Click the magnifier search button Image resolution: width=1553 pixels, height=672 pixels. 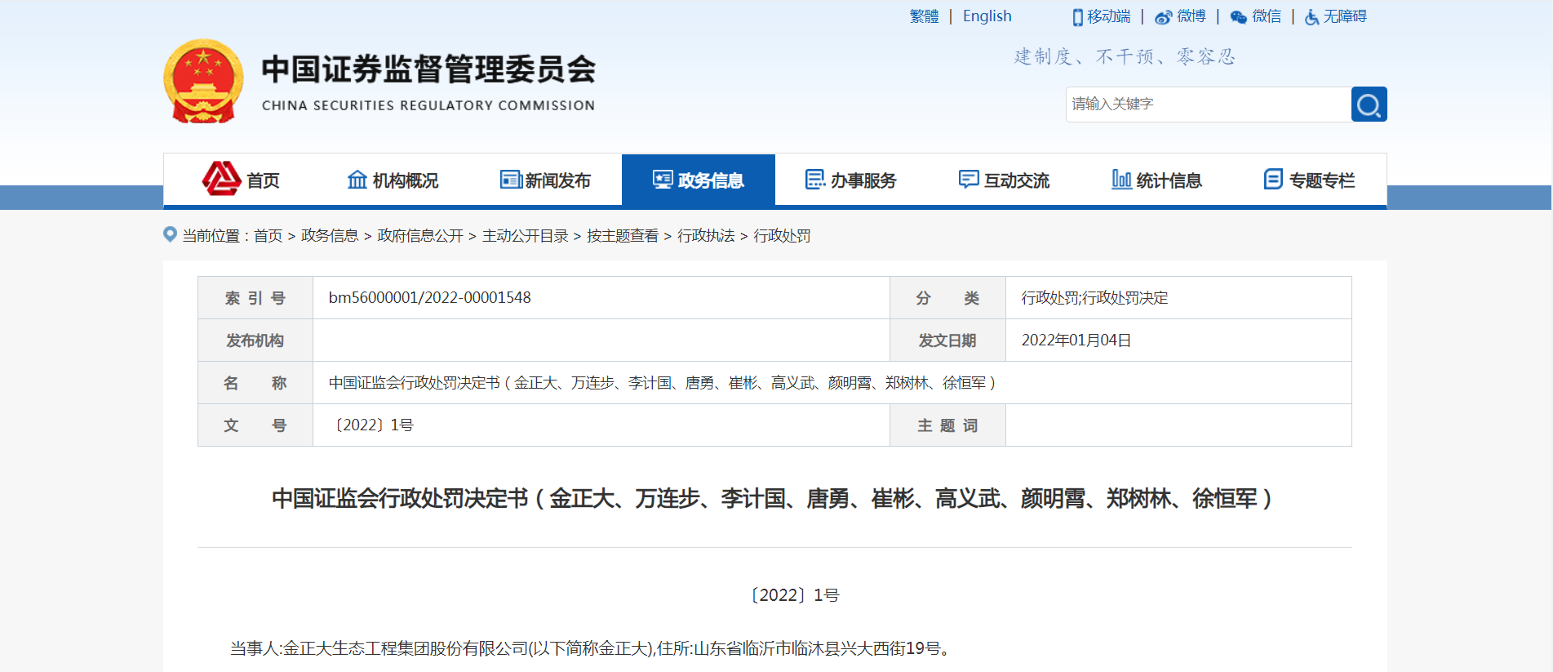[1369, 105]
